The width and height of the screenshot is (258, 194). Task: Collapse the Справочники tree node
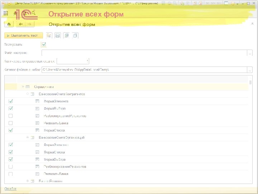click(x=23, y=87)
